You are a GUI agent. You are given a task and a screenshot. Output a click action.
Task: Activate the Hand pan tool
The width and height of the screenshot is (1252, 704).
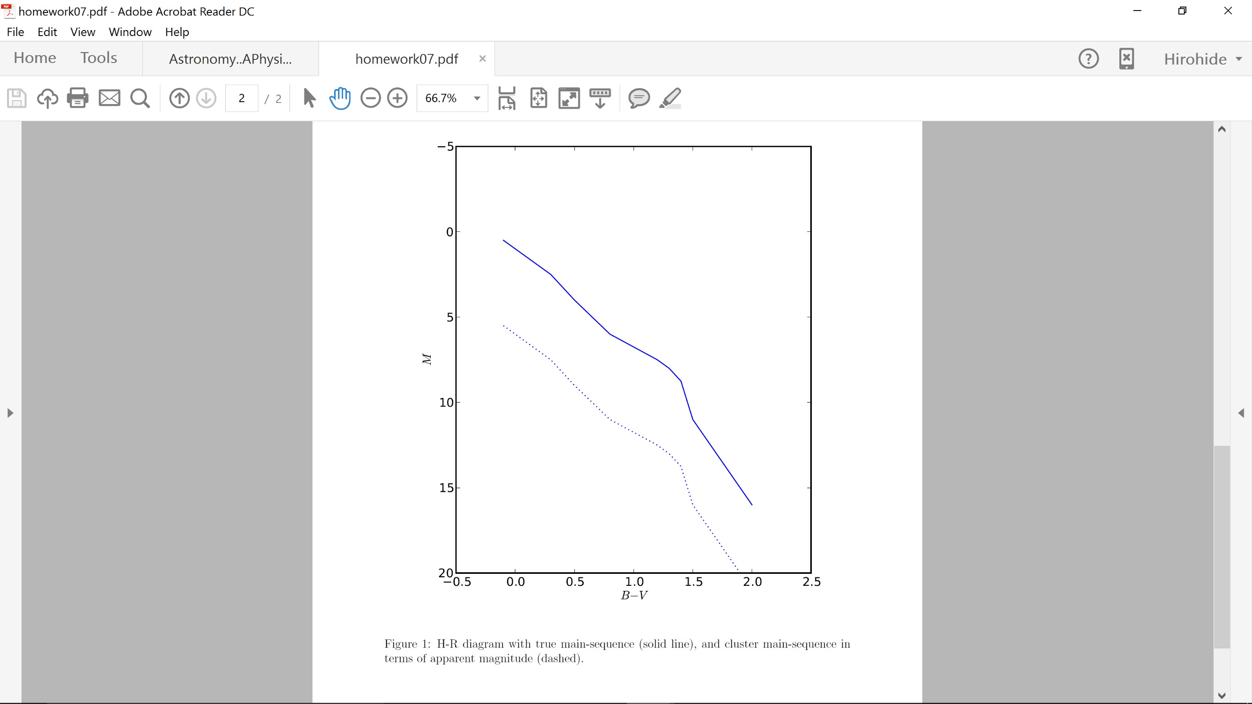pyautogui.click(x=340, y=98)
